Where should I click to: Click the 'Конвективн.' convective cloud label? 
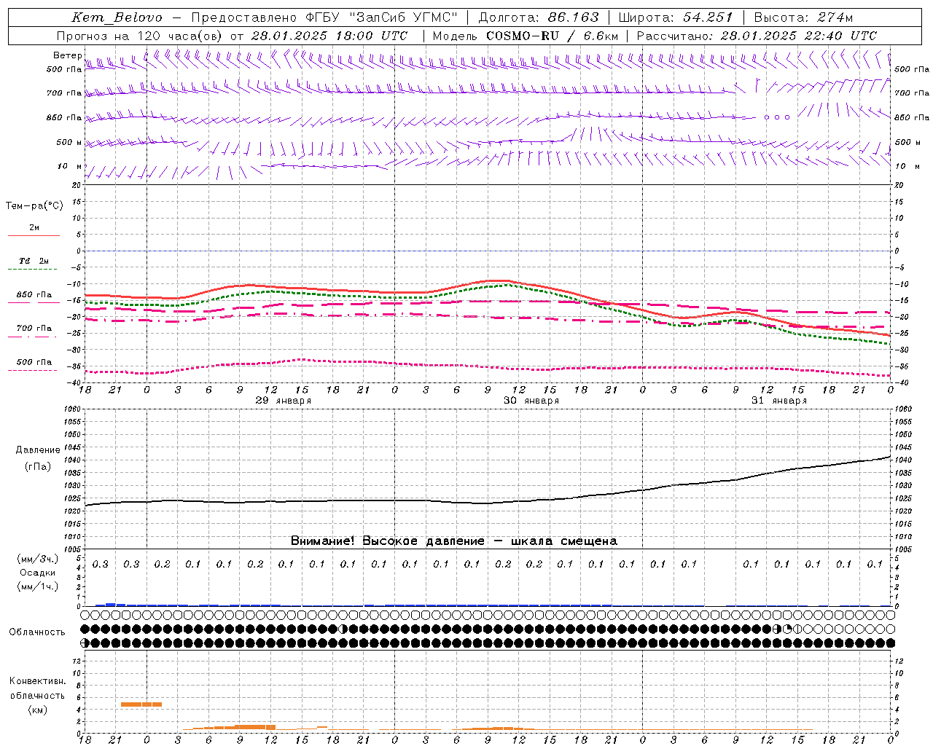pos(37,681)
